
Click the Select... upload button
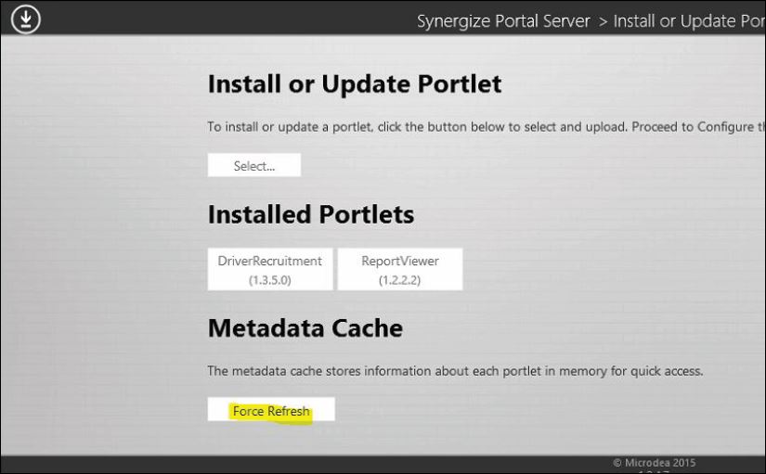coord(254,165)
